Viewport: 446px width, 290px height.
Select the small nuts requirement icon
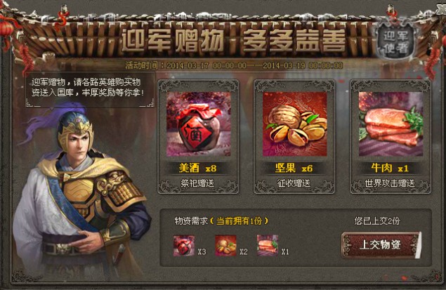[225, 246]
